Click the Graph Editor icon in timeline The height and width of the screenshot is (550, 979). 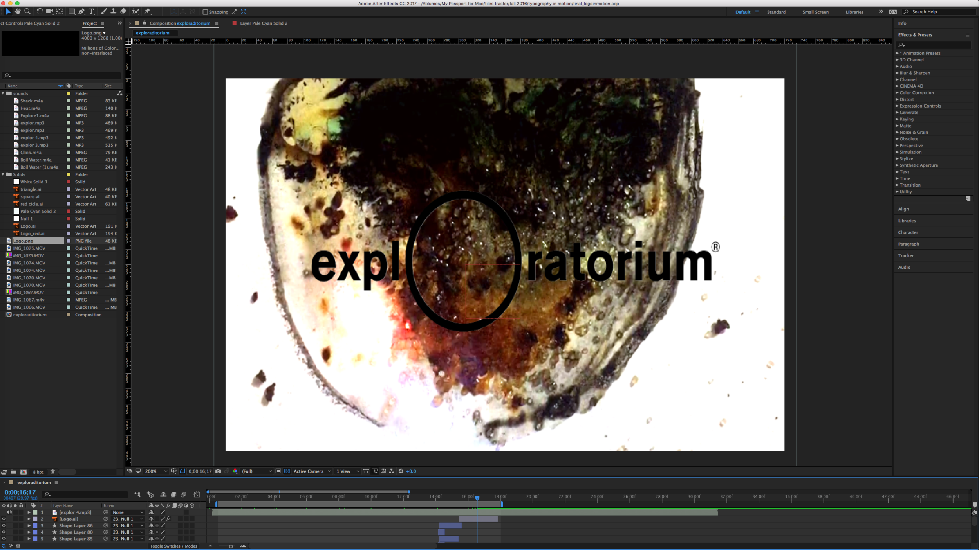[197, 494]
